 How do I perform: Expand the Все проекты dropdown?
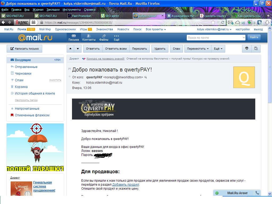point(156,29)
